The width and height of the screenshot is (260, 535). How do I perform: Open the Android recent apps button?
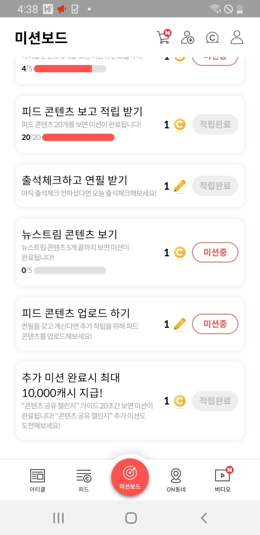tap(59, 518)
